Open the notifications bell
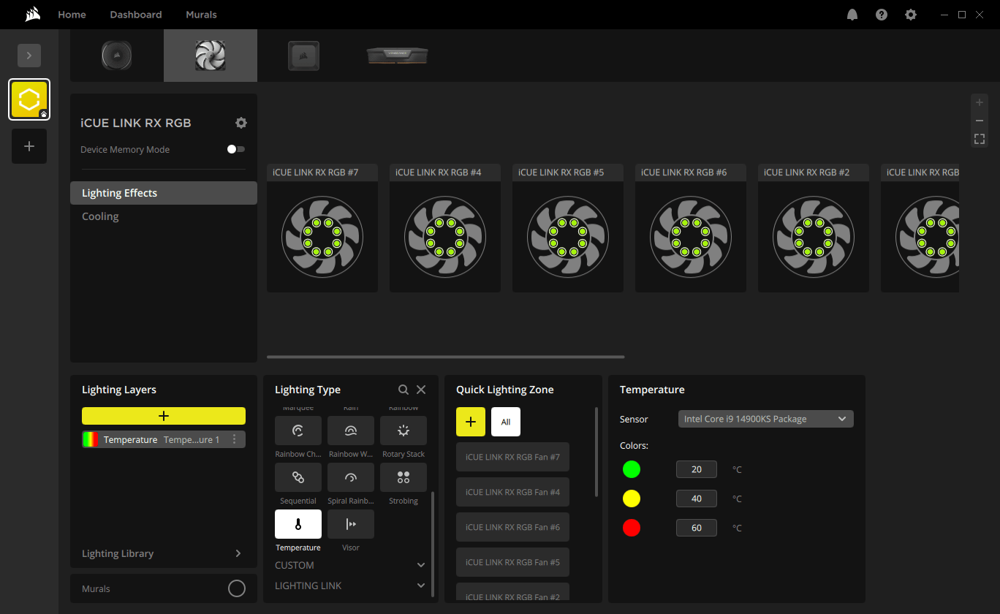The width and height of the screenshot is (1000, 614). [852, 15]
